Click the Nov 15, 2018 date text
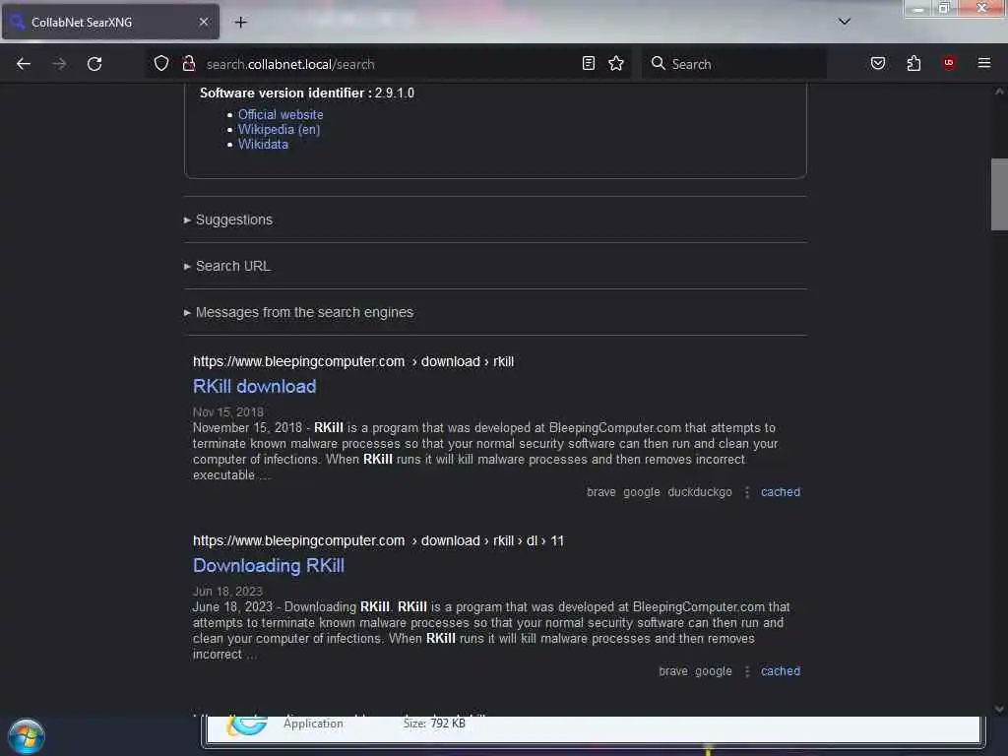 [228, 412]
